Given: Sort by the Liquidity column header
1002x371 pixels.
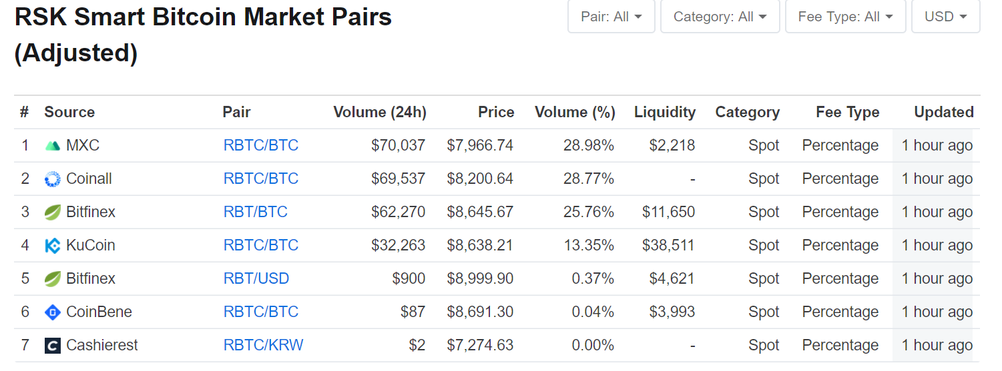Looking at the screenshot, I should tap(664, 113).
